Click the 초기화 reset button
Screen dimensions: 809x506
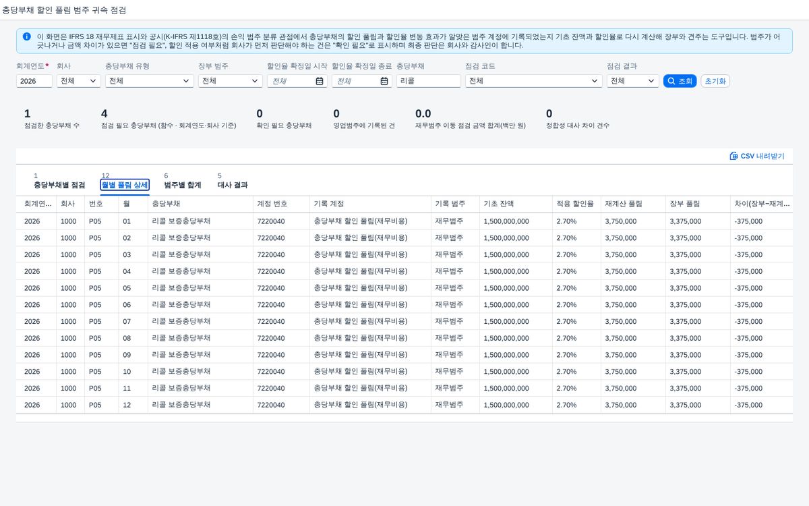715,81
